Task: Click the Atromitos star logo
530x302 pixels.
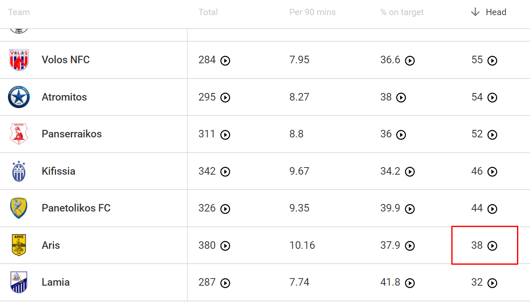Action: 19,97
